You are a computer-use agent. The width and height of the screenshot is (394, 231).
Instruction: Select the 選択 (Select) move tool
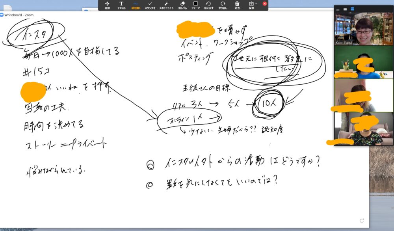point(107,5)
